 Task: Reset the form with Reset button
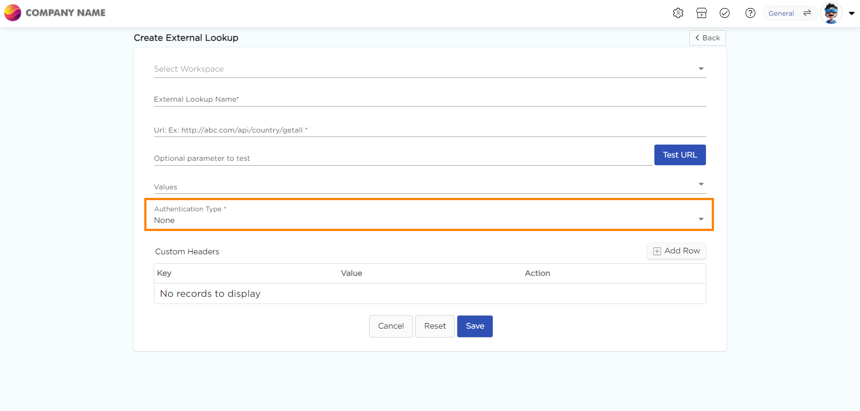(434, 326)
